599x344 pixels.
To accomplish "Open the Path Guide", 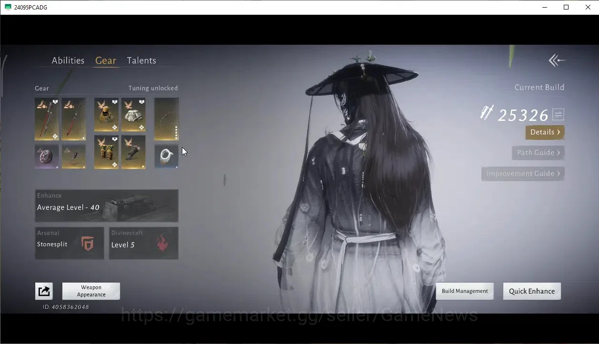I will click(x=538, y=153).
